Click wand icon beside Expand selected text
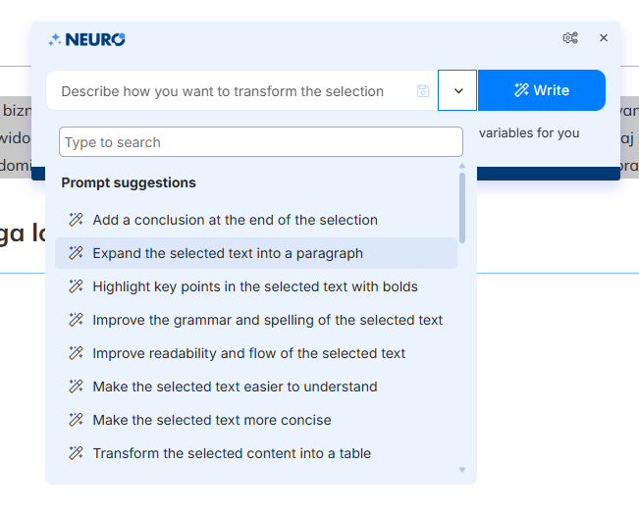Viewport: 639px width, 515px height. (76, 253)
